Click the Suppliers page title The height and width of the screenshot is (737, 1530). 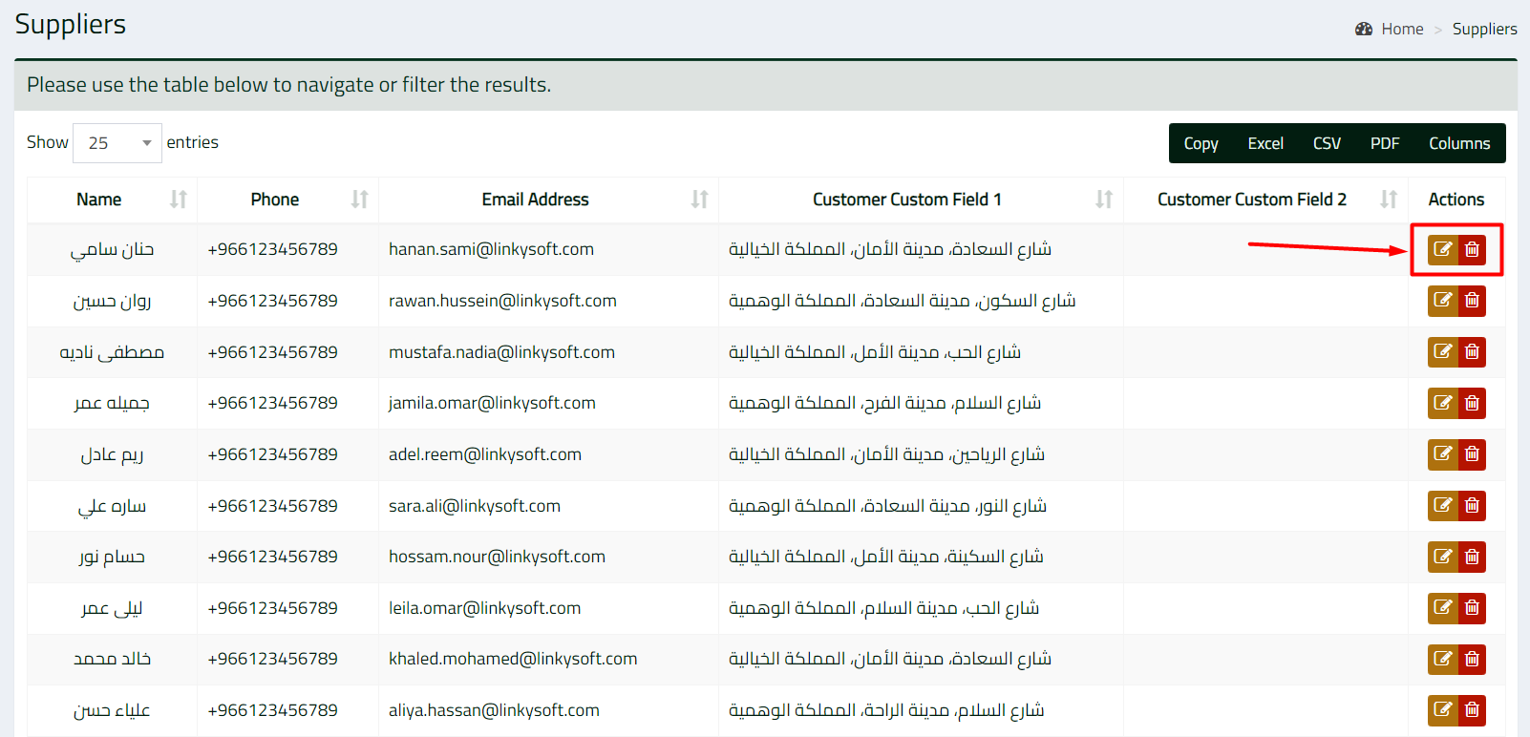click(71, 25)
